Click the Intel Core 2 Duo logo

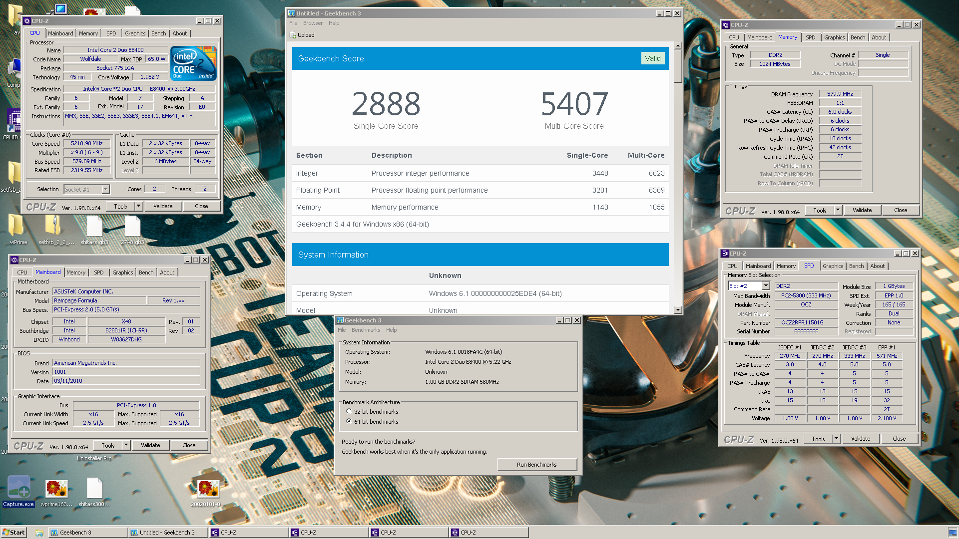(x=193, y=63)
